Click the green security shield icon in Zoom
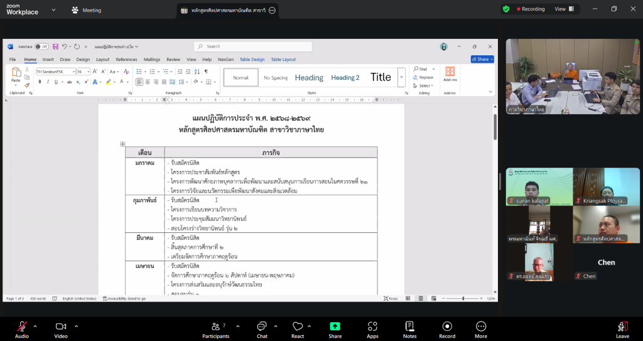Screen dimensions: 643x341 [x=506, y=9]
